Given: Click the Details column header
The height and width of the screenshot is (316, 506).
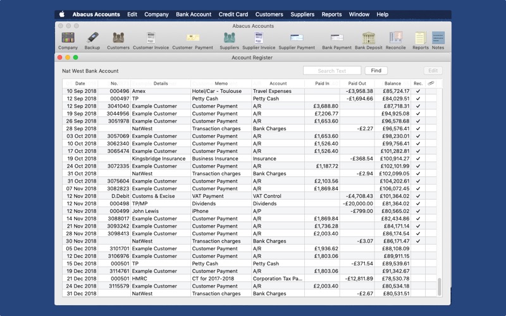Looking at the screenshot, I should tap(161, 83).
